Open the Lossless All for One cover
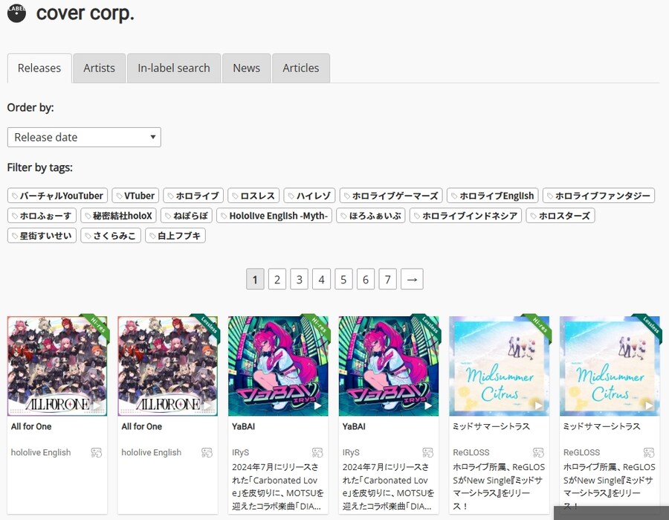This screenshot has height=520, width=669. tap(168, 366)
